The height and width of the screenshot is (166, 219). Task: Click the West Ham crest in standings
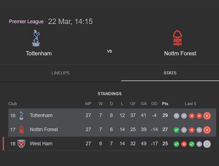click(21, 144)
